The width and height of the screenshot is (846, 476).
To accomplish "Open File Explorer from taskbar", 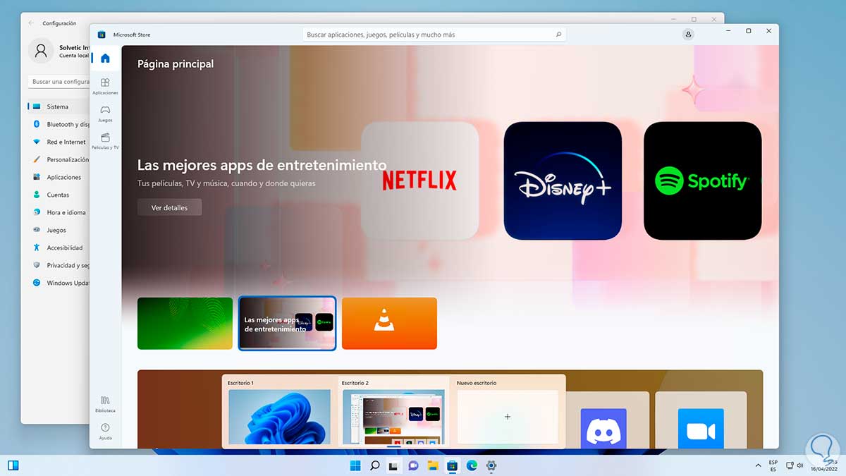I will 433,465.
